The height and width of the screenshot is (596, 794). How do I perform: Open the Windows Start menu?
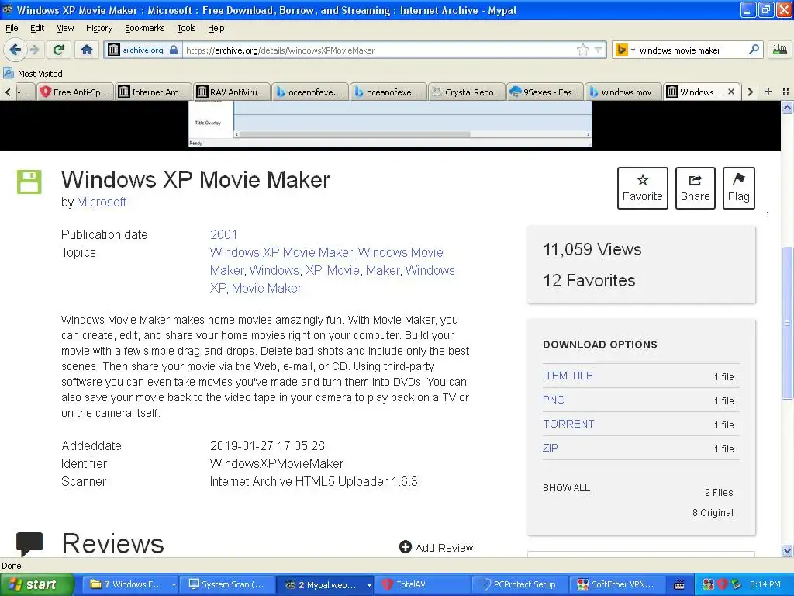click(x=36, y=584)
